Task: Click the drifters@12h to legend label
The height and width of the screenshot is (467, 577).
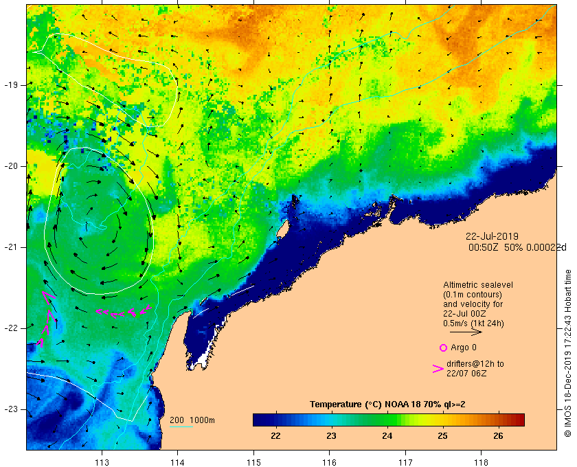Action: 475,364
